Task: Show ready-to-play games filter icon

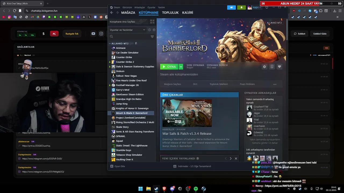Action: (x=154, y=30)
